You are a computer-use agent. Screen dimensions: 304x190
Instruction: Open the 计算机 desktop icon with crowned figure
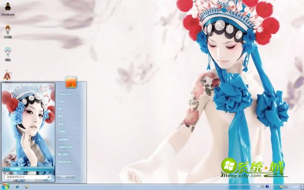coord(8,31)
